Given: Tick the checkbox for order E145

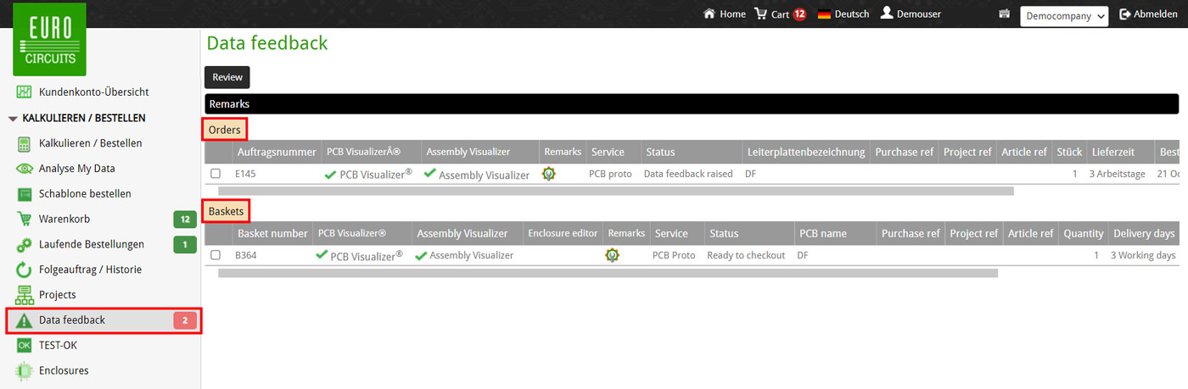Looking at the screenshot, I should (216, 174).
